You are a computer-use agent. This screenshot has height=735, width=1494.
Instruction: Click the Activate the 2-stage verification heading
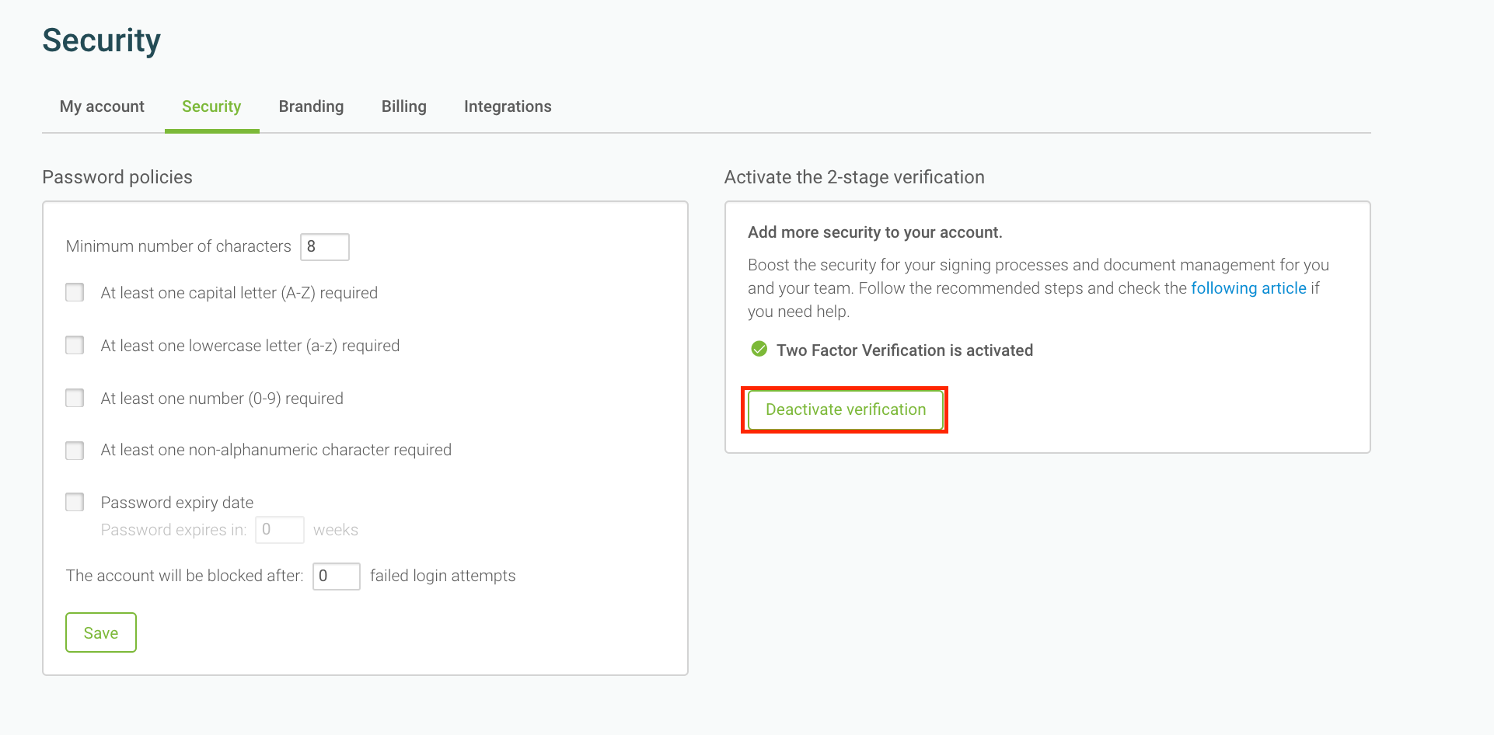(x=853, y=177)
